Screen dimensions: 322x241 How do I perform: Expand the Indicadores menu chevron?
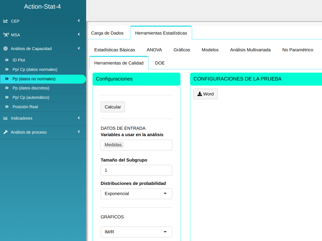click(x=79, y=118)
